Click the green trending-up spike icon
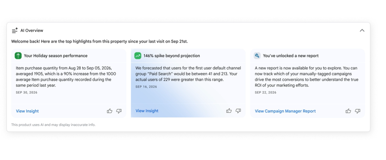 (x=138, y=56)
